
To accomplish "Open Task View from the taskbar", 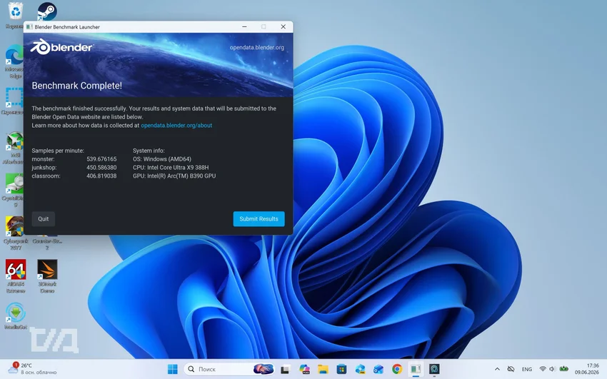I will pyautogui.click(x=285, y=369).
